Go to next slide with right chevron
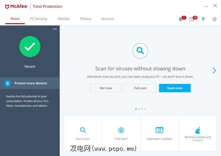This screenshot has height=156, width=221. tap(214, 70)
